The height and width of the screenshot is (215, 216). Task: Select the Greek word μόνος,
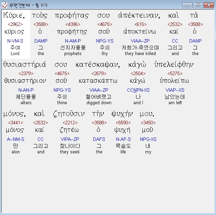(15, 114)
